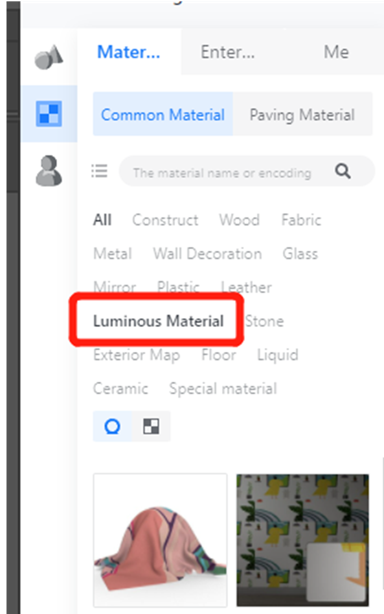Switch to Paving Material section
Image resolution: width=384 pixels, height=614 pixels.
[x=302, y=114]
